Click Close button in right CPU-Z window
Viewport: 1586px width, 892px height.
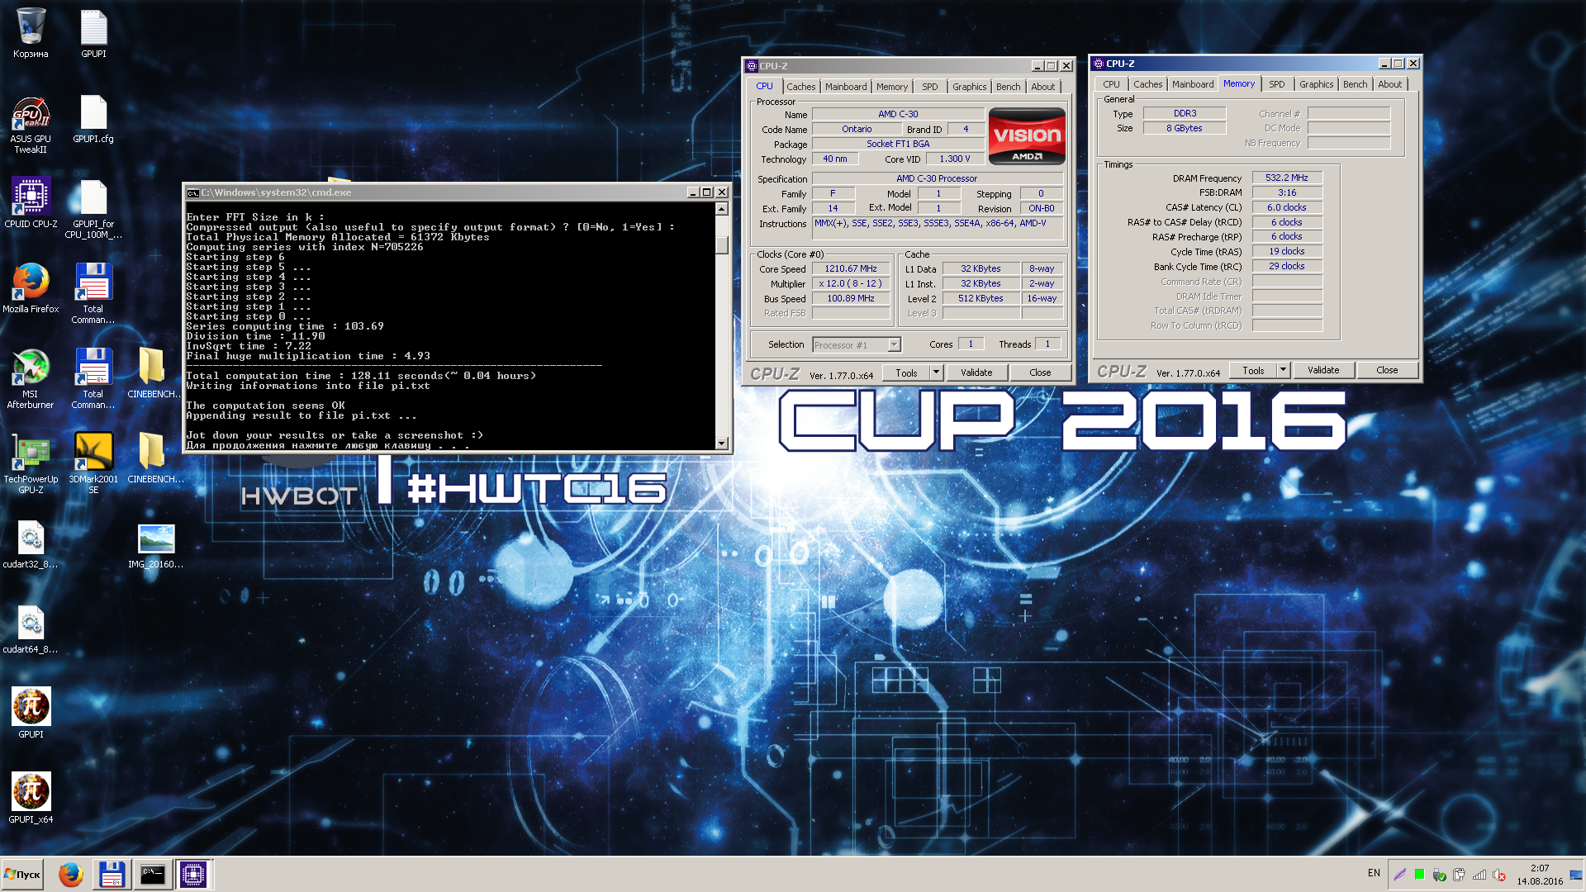click(1387, 371)
